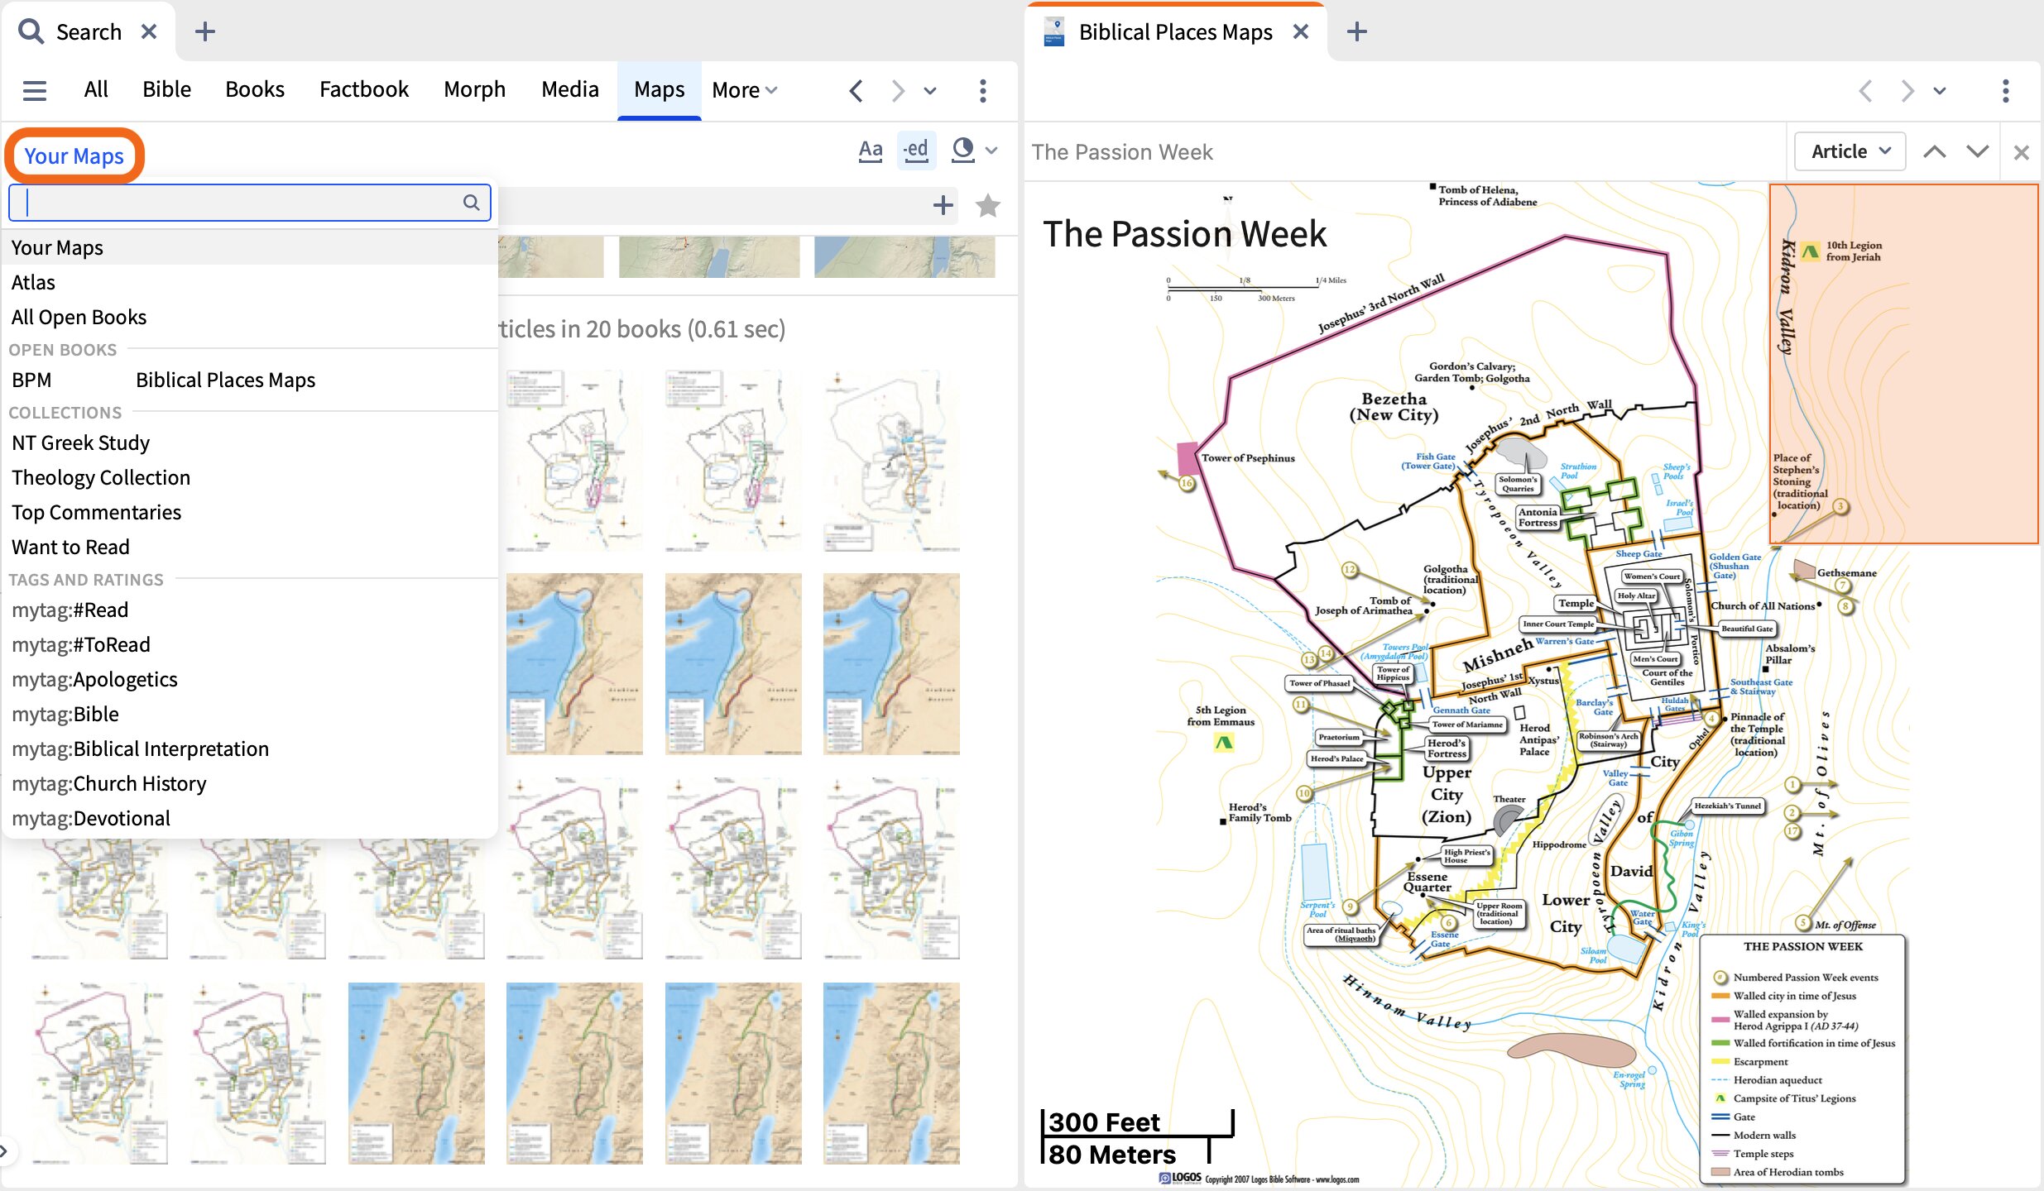Choose Your Maps in the dropdown list
The width and height of the screenshot is (2044, 1191).
[250, 247]
